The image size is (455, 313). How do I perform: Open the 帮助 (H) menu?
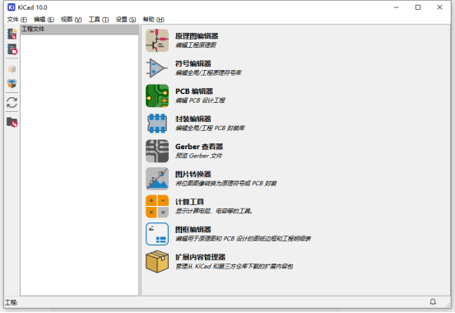pyautogui.click(x=154, y=20)
